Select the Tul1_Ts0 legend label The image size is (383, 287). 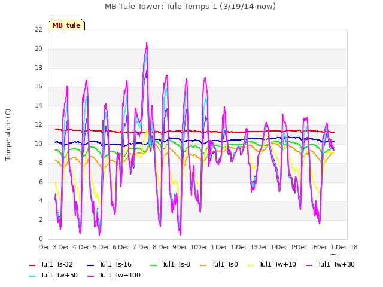225,264
